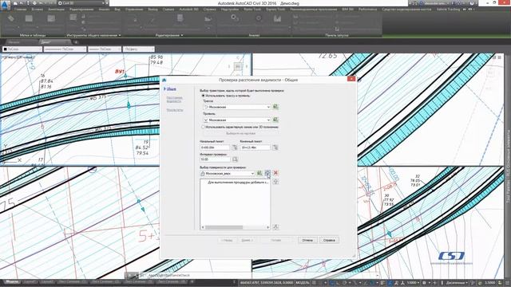Open the Express Tools ribbon tab
This screenshot has width=511, height=287.
pyautogui.click(x=275, y=10)
